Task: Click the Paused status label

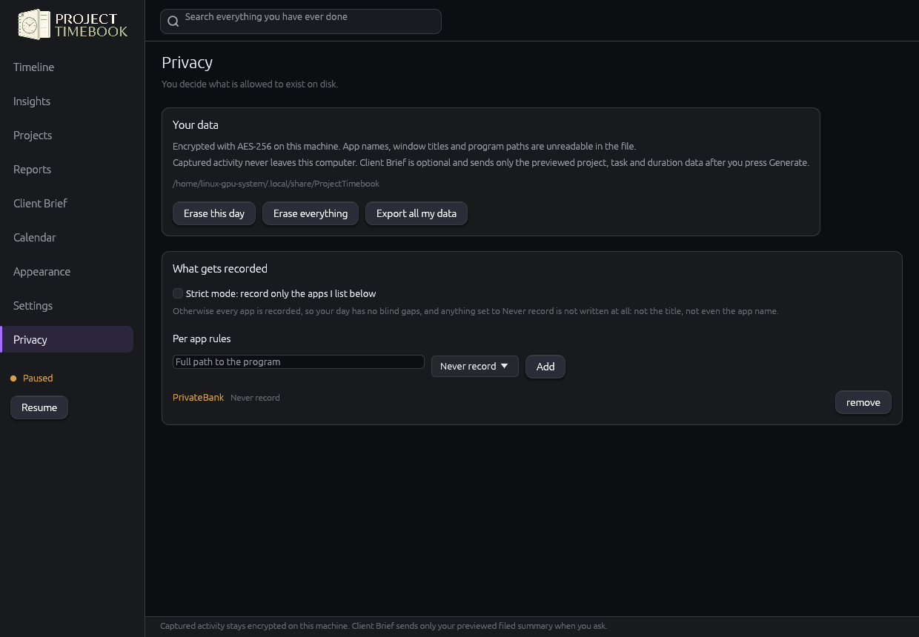Action: pos(38,378)
